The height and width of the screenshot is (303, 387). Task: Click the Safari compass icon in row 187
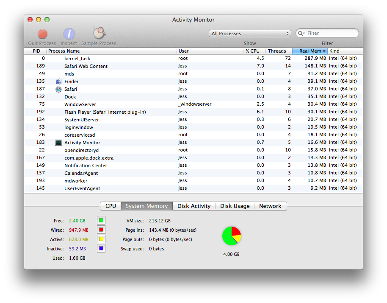tap(58, 89)
